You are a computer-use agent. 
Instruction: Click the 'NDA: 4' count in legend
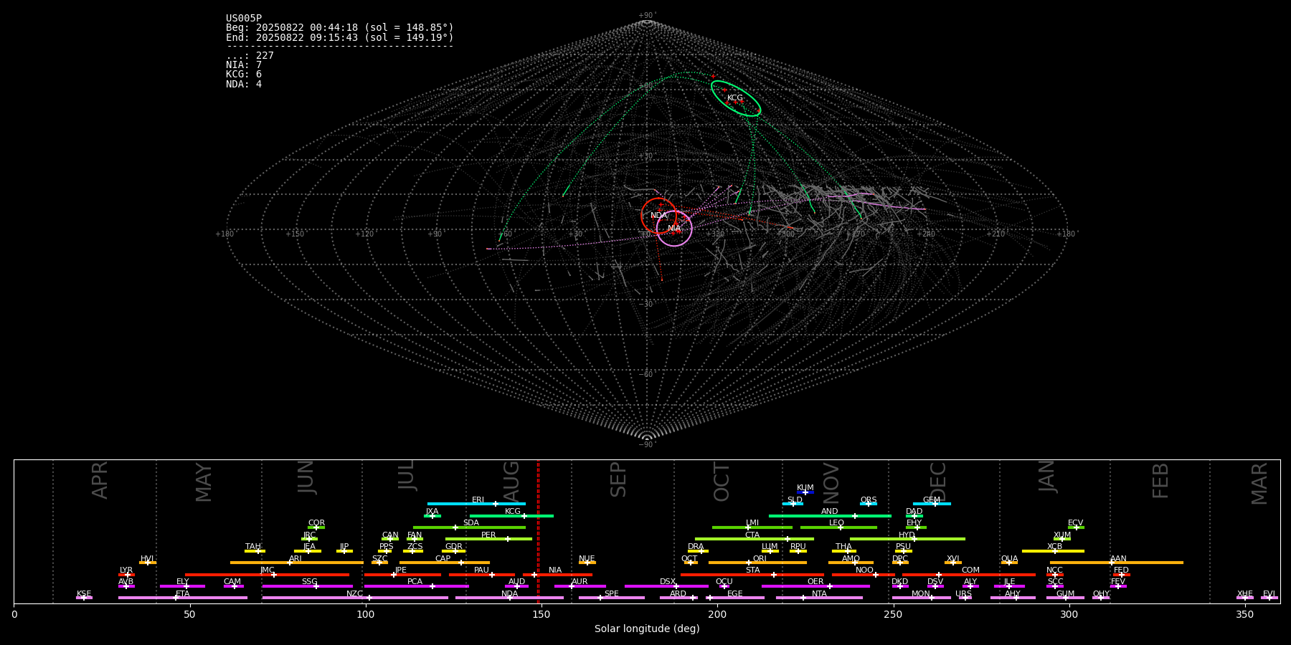(244, 85)
